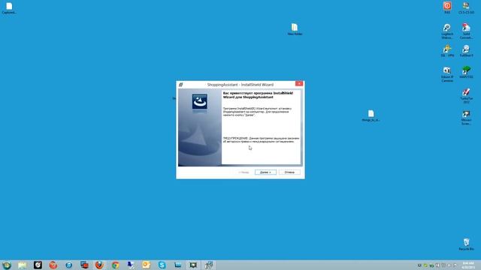This screenshot has height=270, width=481.
Task: Open Skype from the taskbar
Action: click(162, 265)
